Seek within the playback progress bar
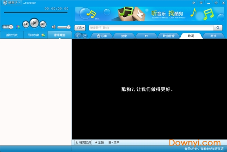The width and height of the screenshot is (227, 152). coord(36,13)
